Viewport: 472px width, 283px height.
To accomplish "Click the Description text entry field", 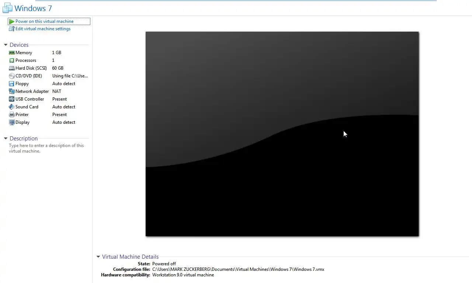I will 46,148.
